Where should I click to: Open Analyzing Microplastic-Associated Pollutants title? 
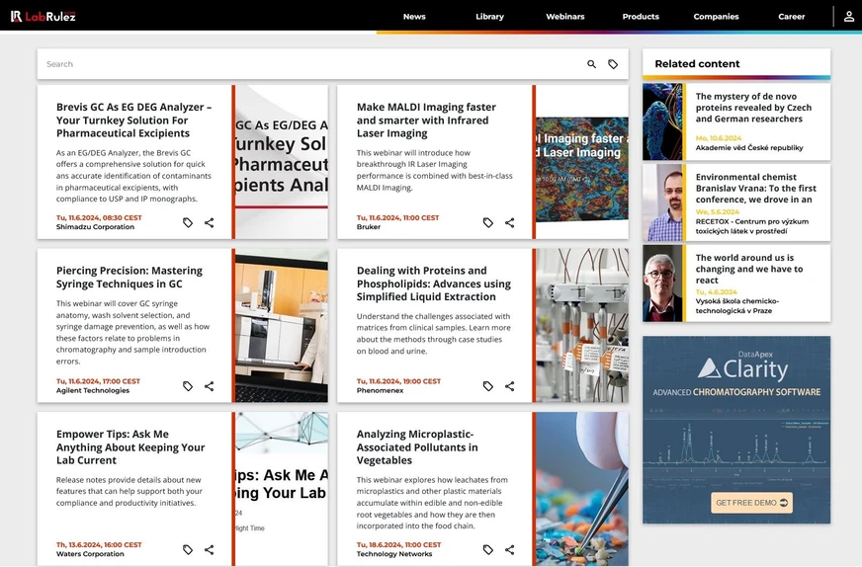pyautogui.click(x=417, y=447)
